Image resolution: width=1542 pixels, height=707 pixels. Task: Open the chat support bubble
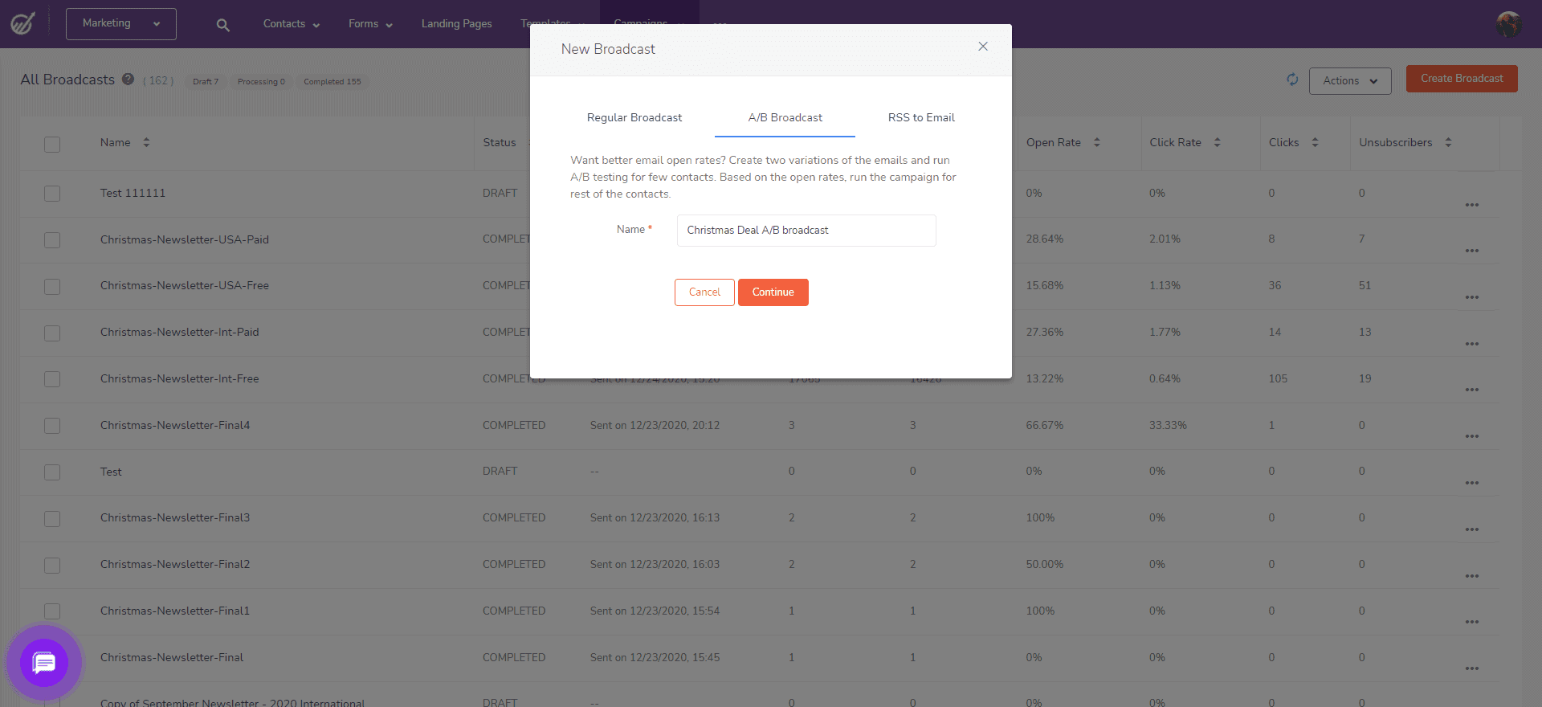pyautogui.click(x=44, y=663)
